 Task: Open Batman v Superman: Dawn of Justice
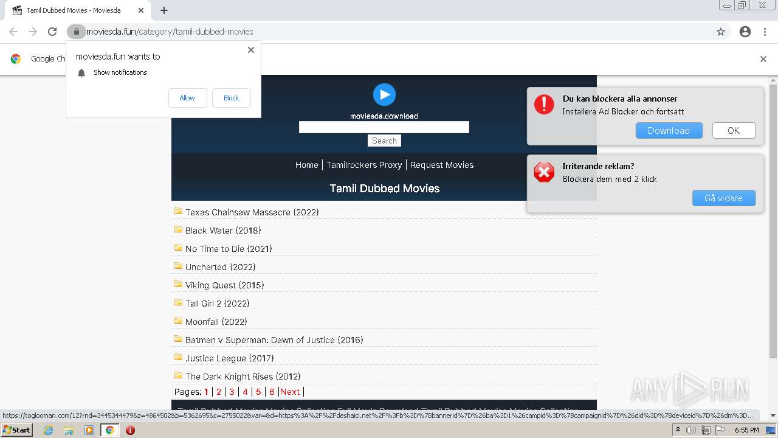point(274,340)
